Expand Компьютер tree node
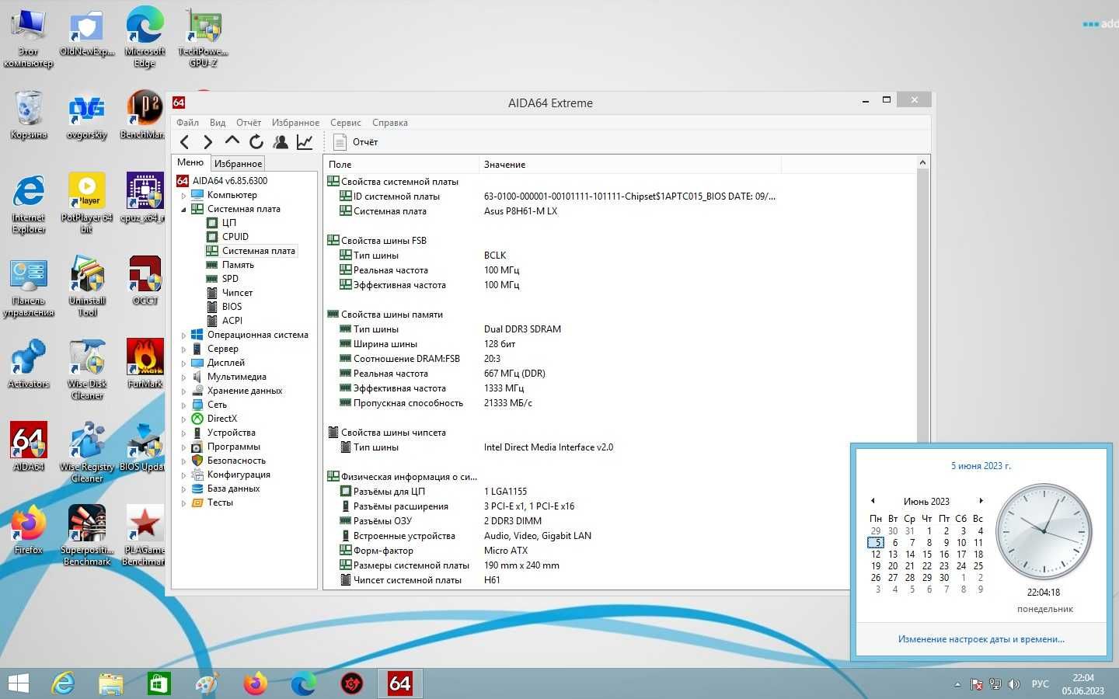Image resolution: width=1119 pixels, height=699 pixels. [184, 196]
